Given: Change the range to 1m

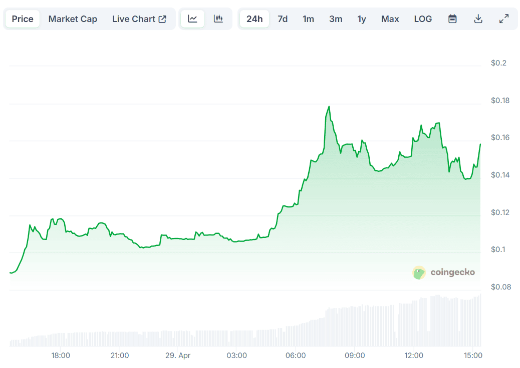Looking at the screenshot, I should click(x=308, y=19).
